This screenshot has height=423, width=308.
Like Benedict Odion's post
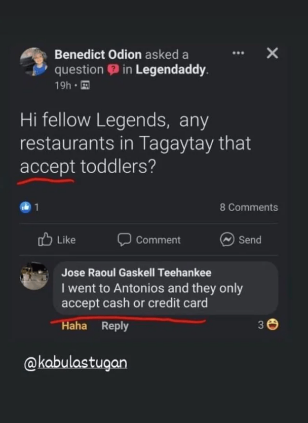pos(57,240)
